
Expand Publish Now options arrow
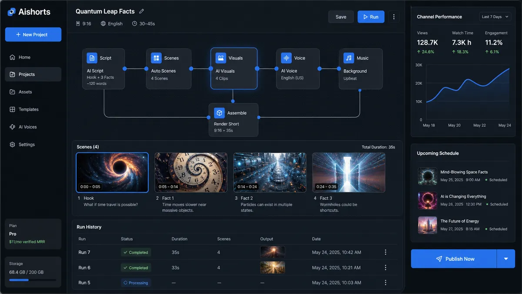pos(506,259)
